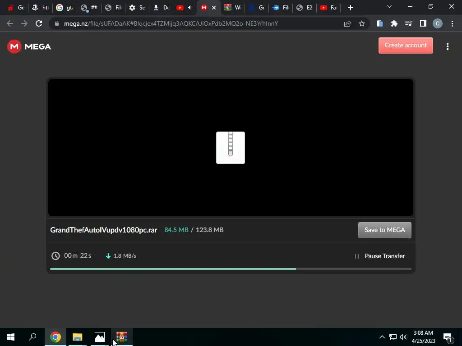462x346 pixels.
Task: Open the Extensions puzzle menu
Action: coord(394,23)
